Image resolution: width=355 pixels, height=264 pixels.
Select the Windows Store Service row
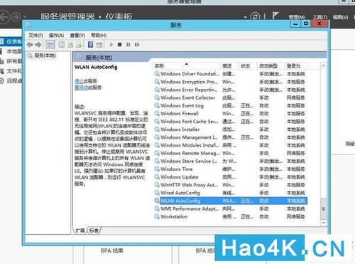coord(231,161)
